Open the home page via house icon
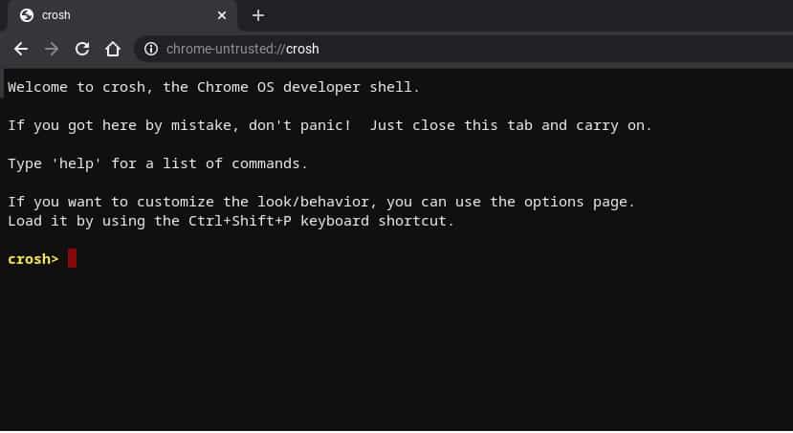The height and width of the screenshot is (433, 793). point(113,49)
